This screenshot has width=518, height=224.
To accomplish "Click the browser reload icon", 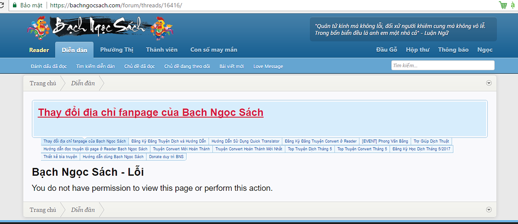I will [x=3, y=6].
